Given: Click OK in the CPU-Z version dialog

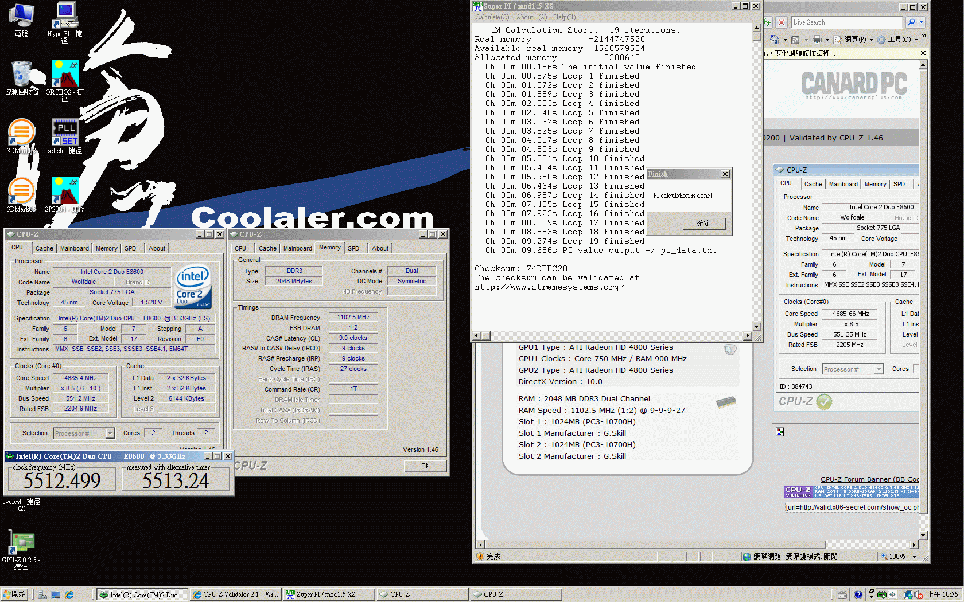Looking at the screenshot, I should pos(425,466).
